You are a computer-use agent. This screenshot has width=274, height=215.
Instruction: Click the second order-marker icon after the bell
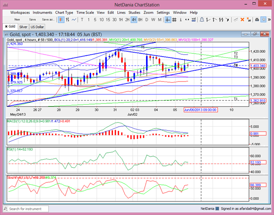[x=214, y=20]
